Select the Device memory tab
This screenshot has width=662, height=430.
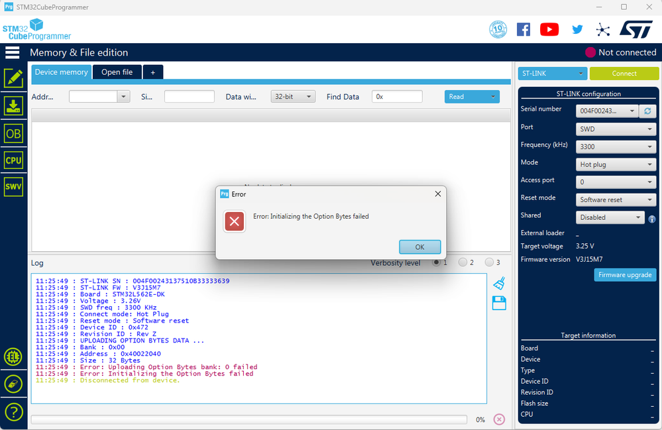coord(61,72)
